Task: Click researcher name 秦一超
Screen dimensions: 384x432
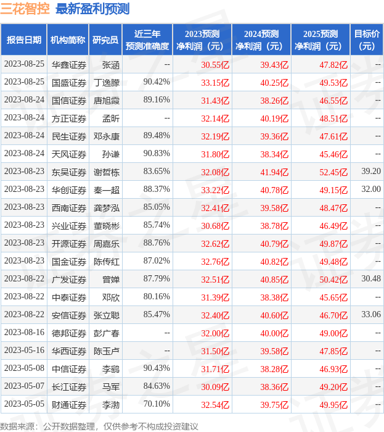Action: (107, 190)
